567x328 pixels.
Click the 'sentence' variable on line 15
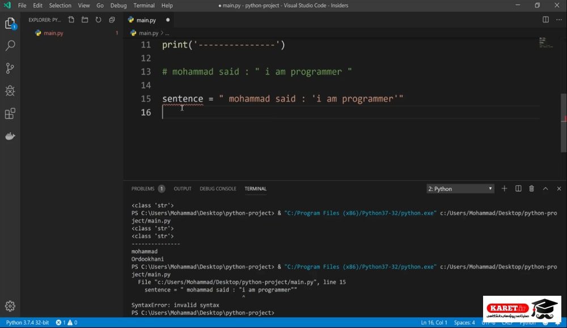click(x=182, y=99)
